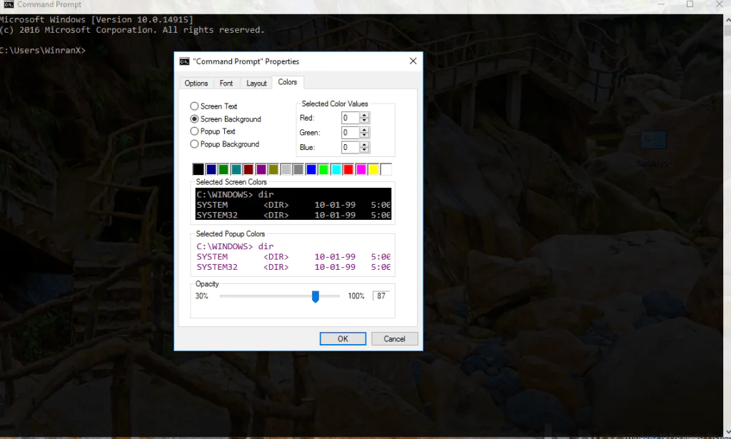Decrease the Blue value with down arrow
Image resolution: width=731 pixels, height=439 pixels.
[365, 151]
